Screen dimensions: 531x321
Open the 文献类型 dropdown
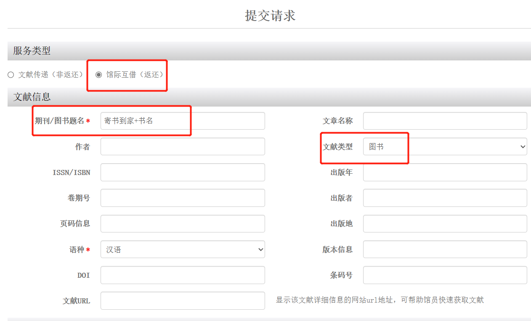[x=445, y=146]
